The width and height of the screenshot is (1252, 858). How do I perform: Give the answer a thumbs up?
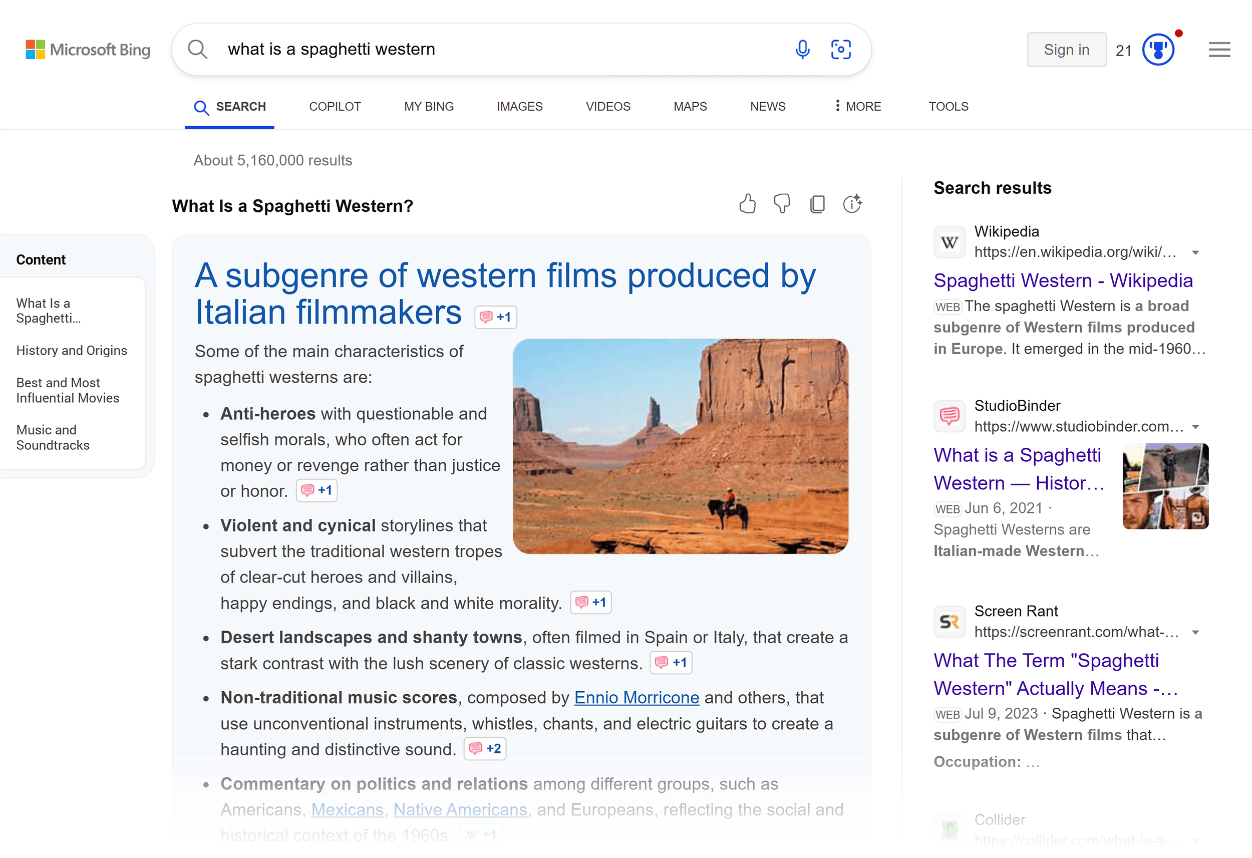coord(748,204)
